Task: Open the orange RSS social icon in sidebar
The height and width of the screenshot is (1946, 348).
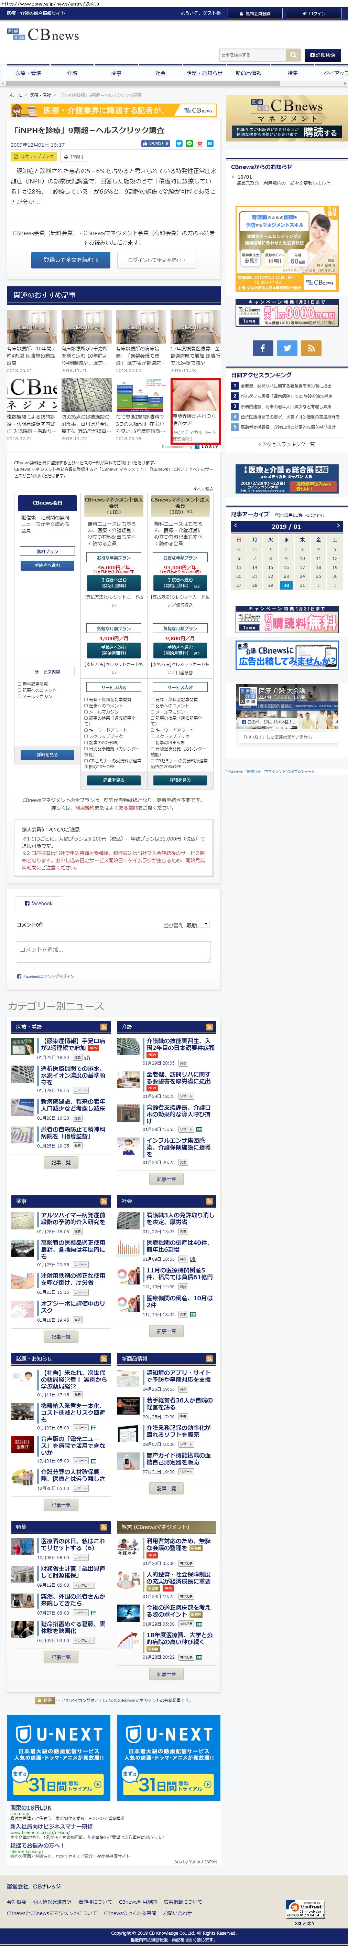Action: pyautogui.click(x=310, y=348)
